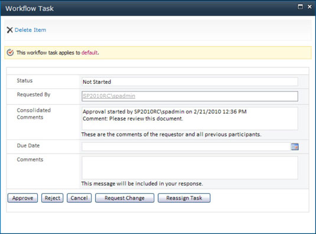Image resolution: width=316 pixels, height=234 pixels.
Task: Click the Request Change button
Action: point(125,198)
